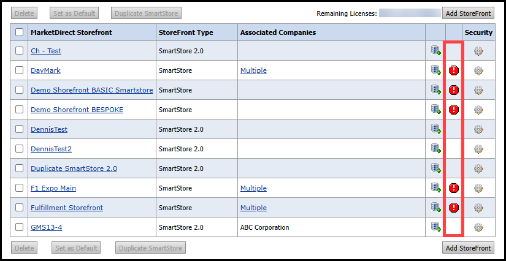Image resolution: width=506 pixels, height=261 pixels.
Task: Check the box next to DayMark
Action: 20,70
